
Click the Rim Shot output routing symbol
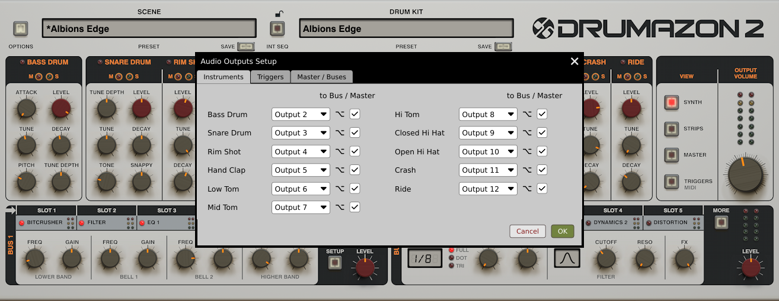coord(340,151)
